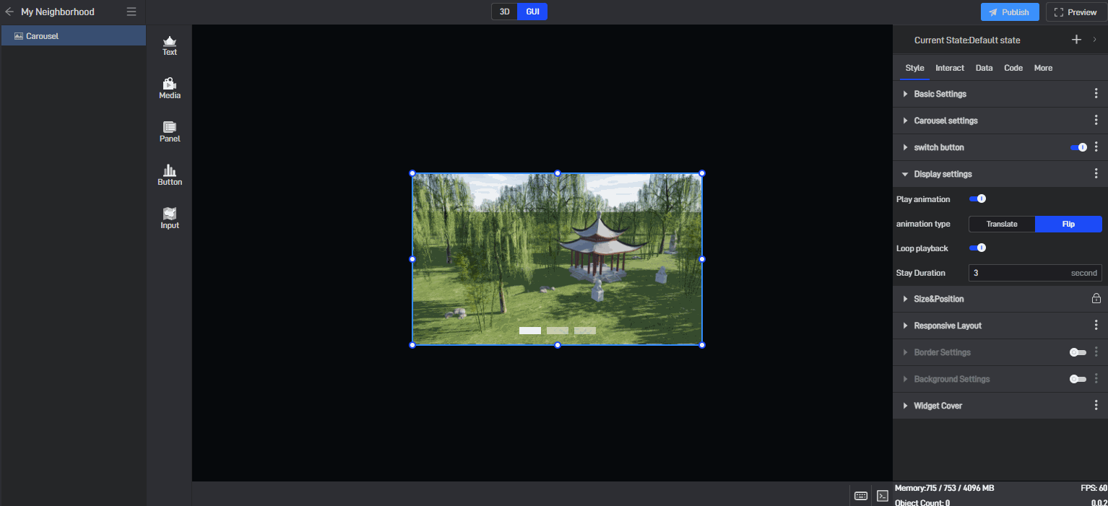The height and width of the screenshot is (506, 1108).
Task: Open Carousel settings more options menu
Action: [x=1096, y=121]
